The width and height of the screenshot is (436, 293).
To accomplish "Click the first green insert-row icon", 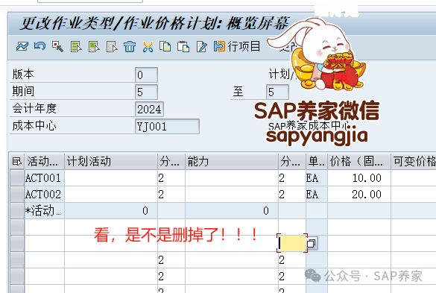I will 76,47.
